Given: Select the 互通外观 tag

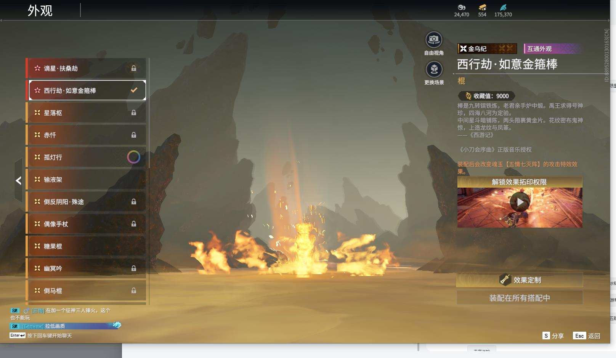Looking at the screenshot, I should coord(553,48).
